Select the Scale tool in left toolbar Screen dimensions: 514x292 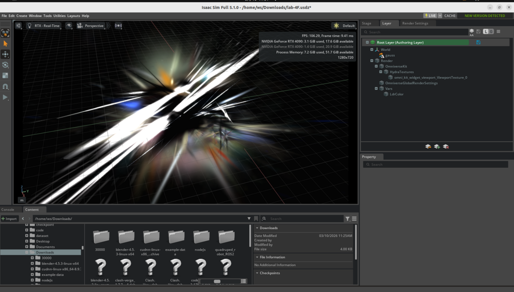tap(5, 75)
